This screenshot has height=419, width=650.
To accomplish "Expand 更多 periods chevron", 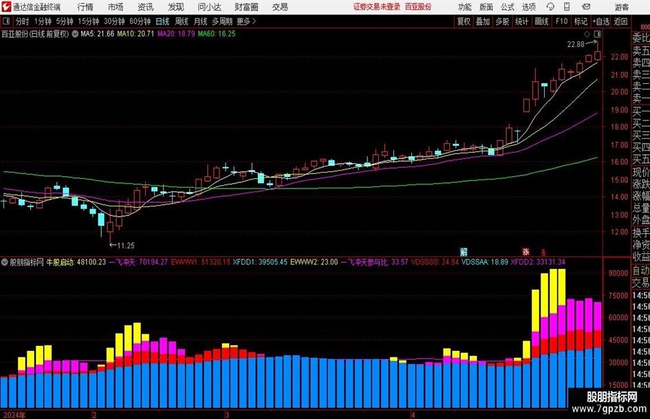I will pos(254,21).
